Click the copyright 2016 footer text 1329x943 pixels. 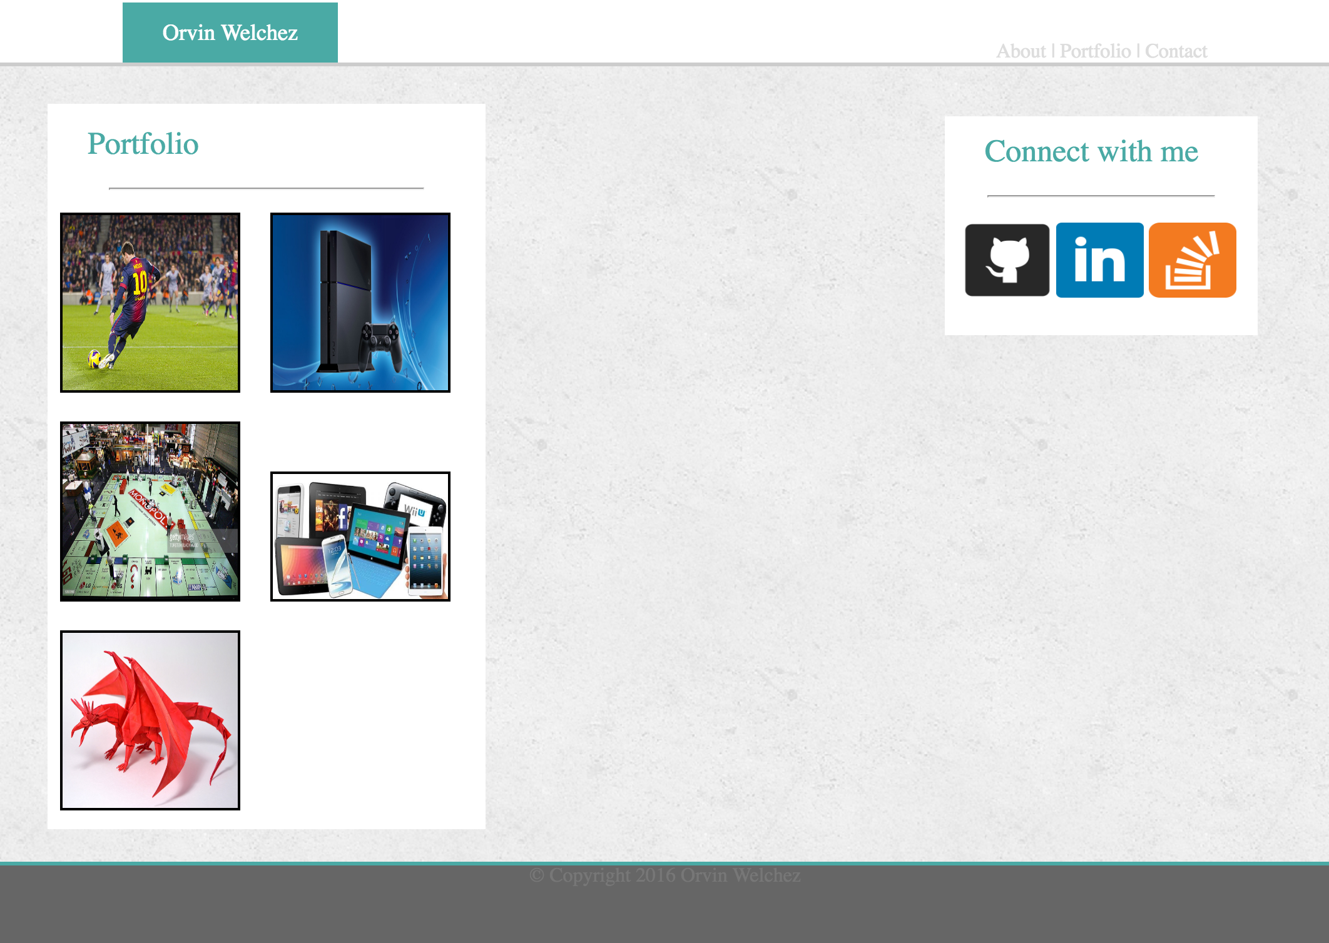click(664, 875)
